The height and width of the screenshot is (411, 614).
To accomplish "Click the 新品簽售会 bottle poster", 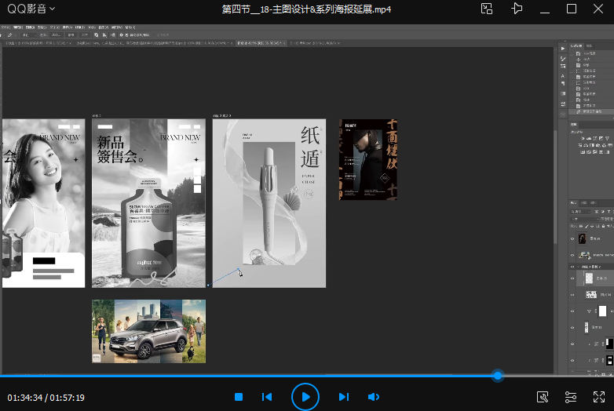I will tap(148, 202).
